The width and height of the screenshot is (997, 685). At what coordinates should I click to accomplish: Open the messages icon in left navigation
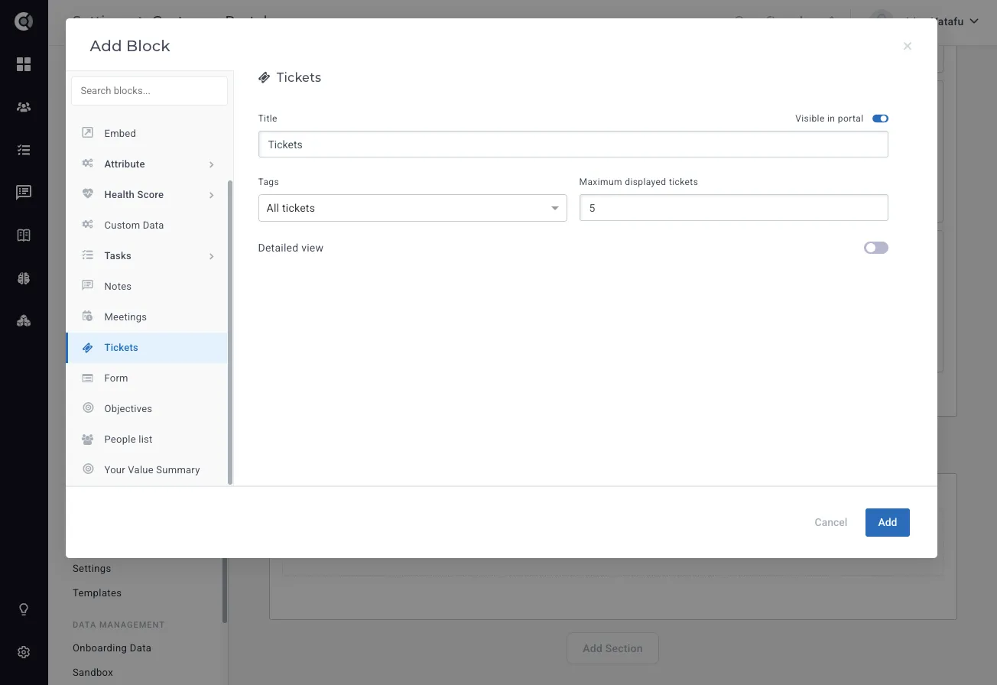(x=24, y=193)
